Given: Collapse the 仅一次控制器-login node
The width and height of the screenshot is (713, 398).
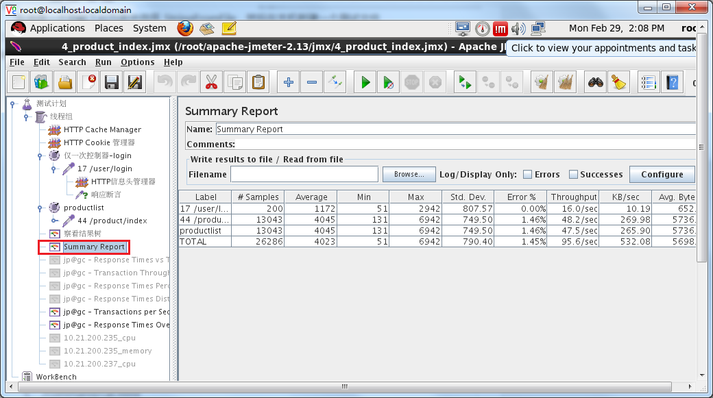Looking at the screenshot, I should click(x=40, y=156).
